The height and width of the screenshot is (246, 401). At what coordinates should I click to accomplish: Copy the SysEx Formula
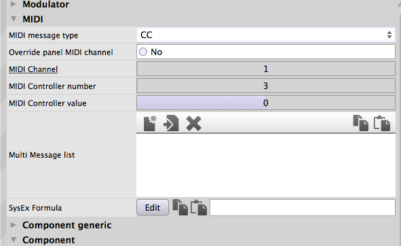click(x=180, y=207)
